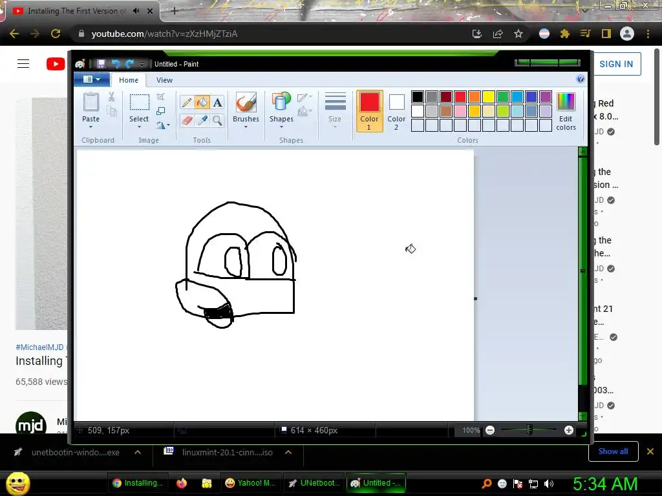Image resolution: width=662 pixels, height=496 pixels.
Task: Activate Color 2 background button
Action: [x=396, y=111]
